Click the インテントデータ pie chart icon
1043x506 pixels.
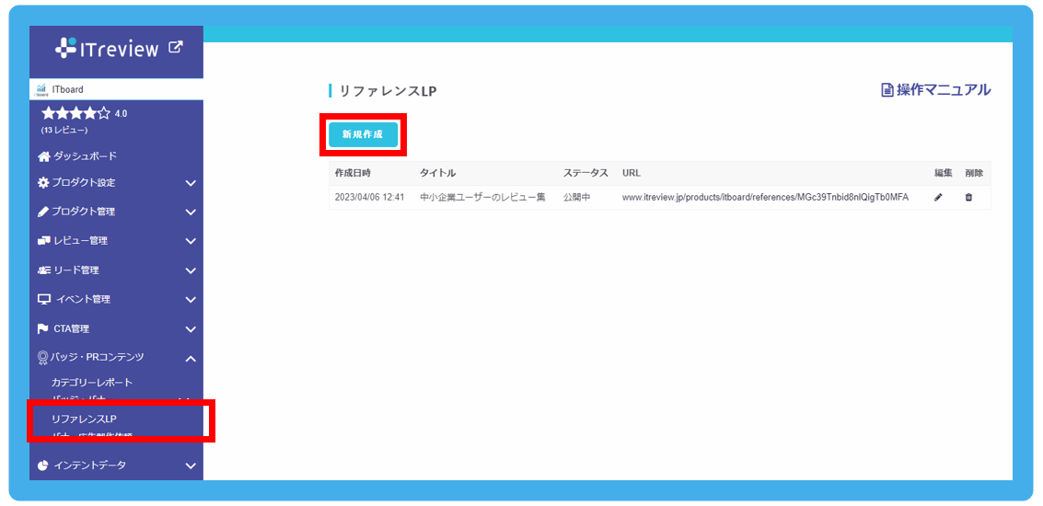[43, 466]
